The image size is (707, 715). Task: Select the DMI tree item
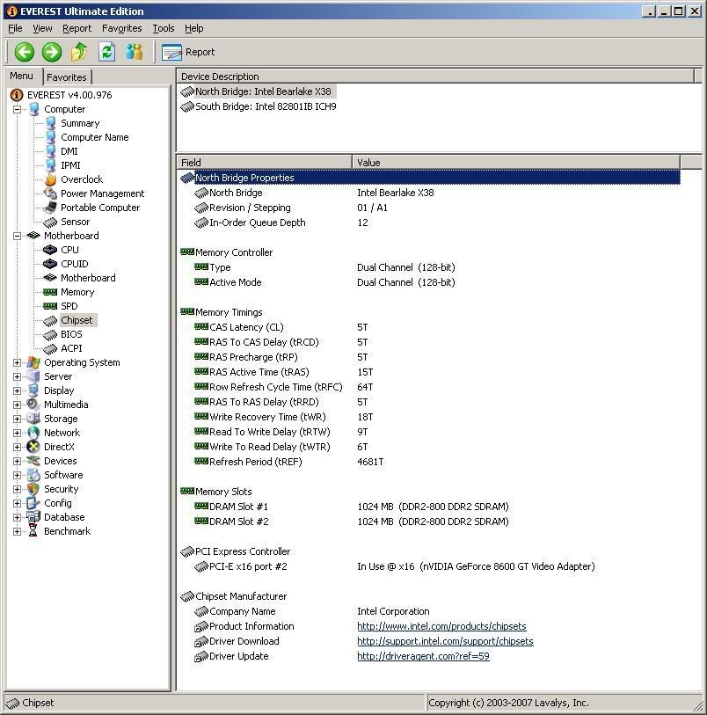pos(69,151)
